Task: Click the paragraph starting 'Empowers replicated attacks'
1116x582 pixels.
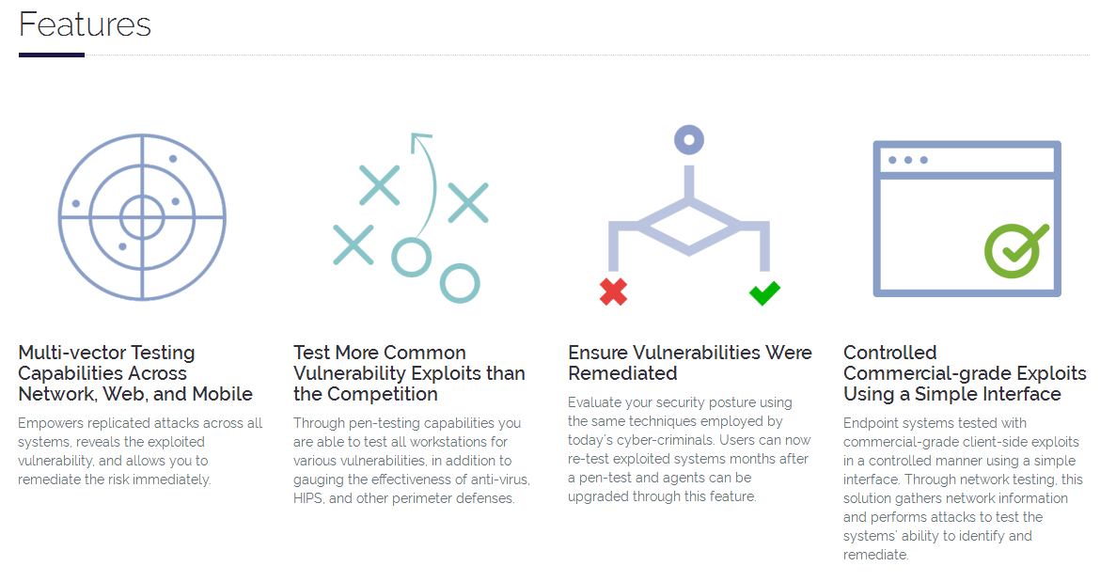Action: (x=140, y=451)
